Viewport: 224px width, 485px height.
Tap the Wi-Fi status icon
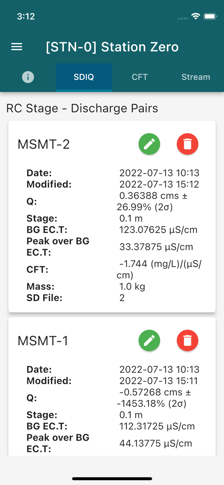coord(196,17)
